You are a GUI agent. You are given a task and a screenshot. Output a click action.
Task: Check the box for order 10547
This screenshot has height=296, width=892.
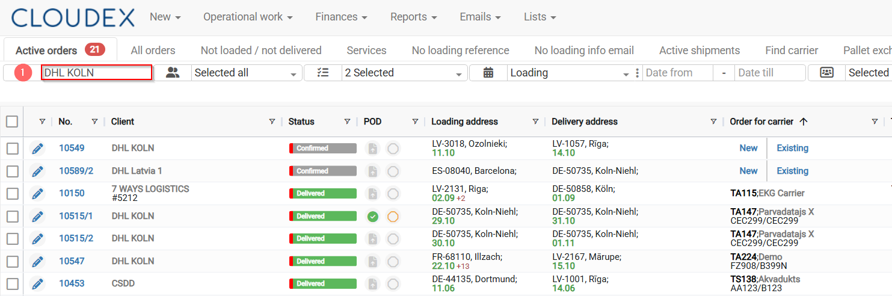12,262
